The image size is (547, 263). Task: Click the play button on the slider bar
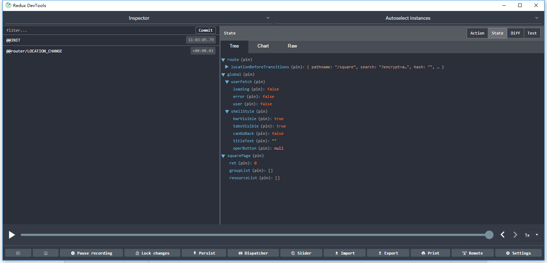(12, 235)
